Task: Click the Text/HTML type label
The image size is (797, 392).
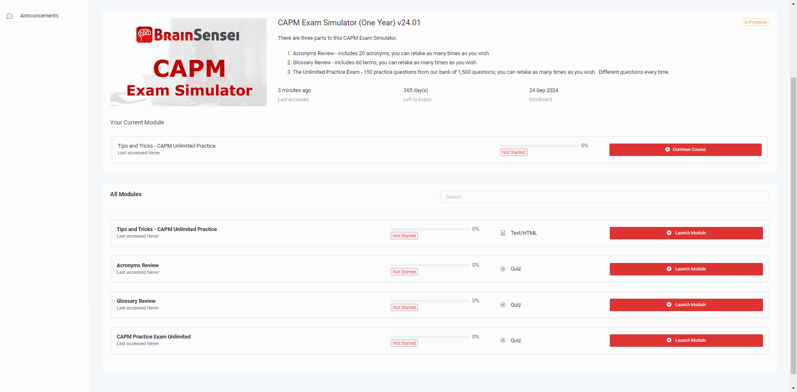Action: tap(524, 233)
